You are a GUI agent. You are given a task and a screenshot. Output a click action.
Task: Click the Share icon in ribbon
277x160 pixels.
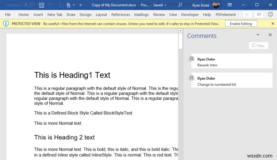(247, 15)
